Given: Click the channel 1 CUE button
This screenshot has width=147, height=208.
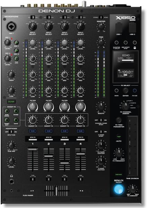Looking at the screenshot, I should 33,131.
